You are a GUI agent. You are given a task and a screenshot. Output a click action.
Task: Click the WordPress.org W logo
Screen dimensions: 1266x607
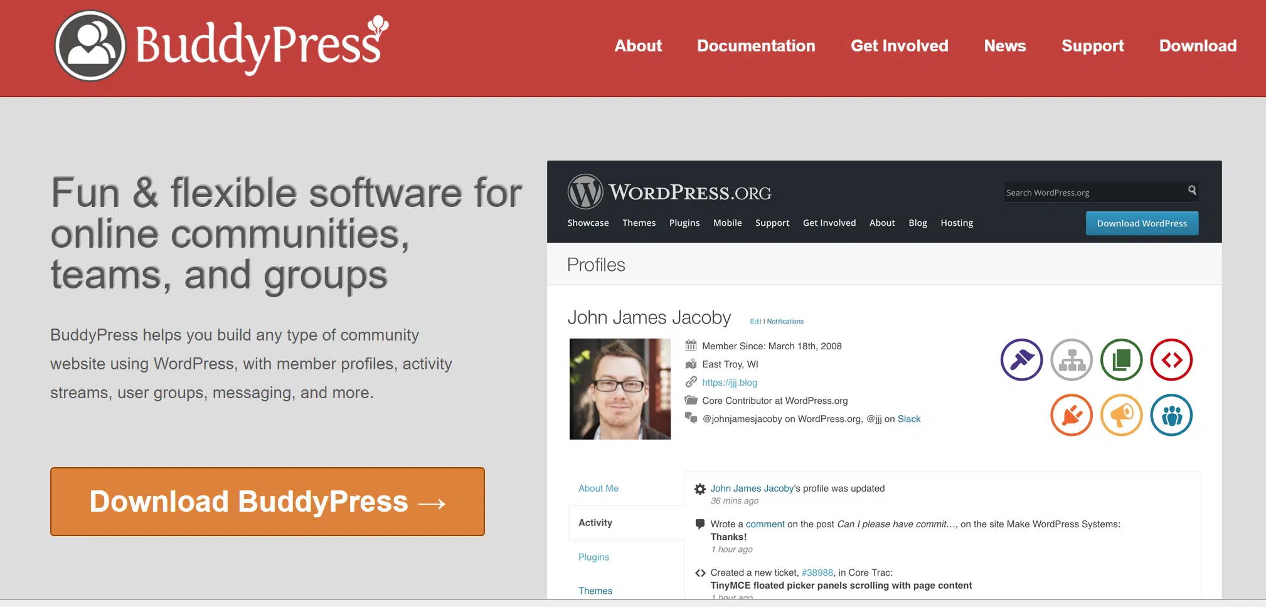[585, 191]
